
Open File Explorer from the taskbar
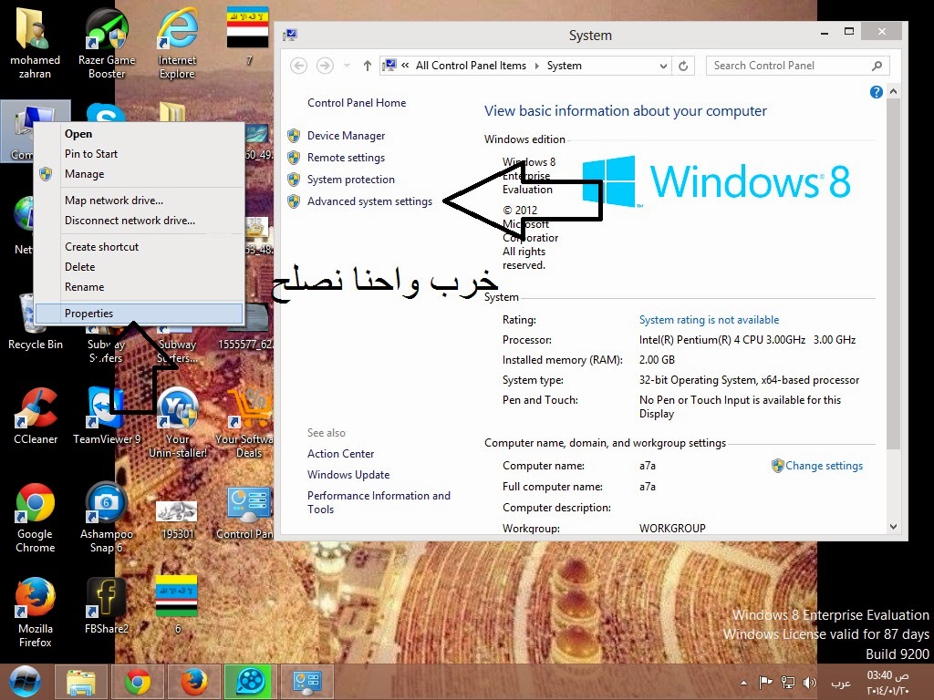click(81, 682)
